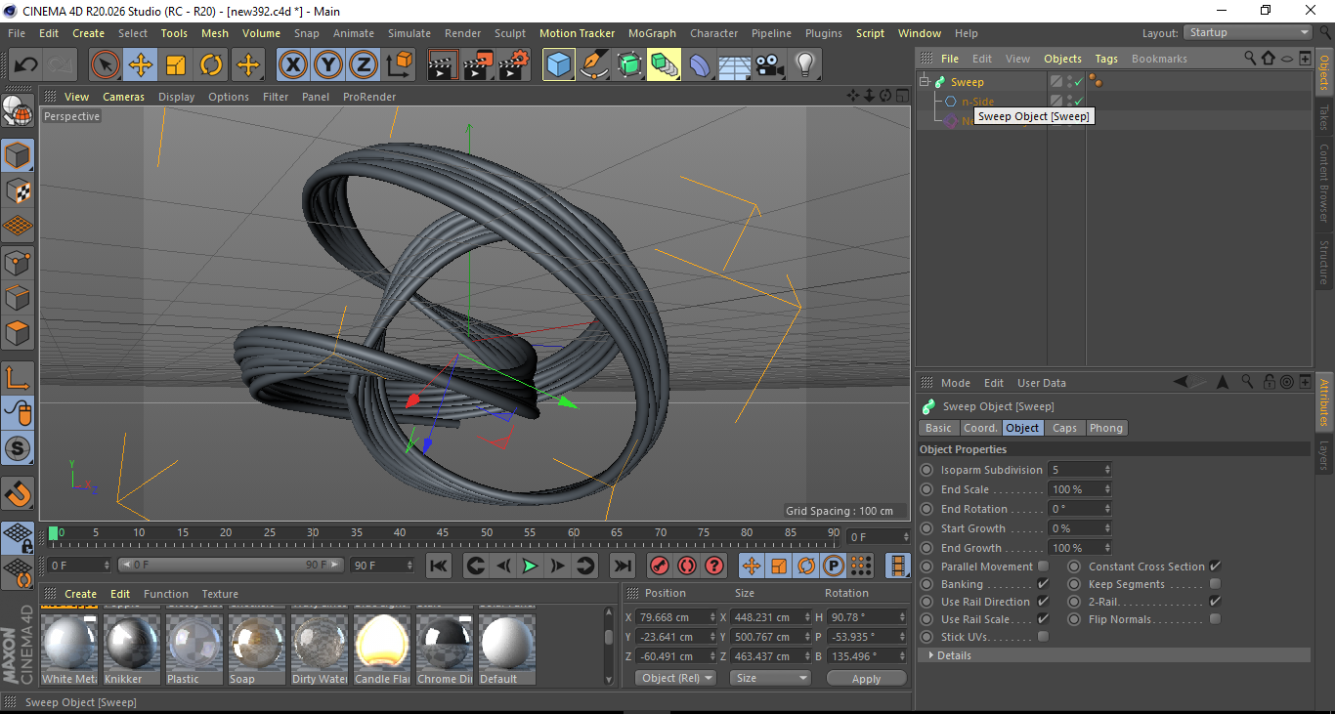Screen dimensions: 1335x714
Task: Activate the Move tool
Action: click(x=141, y=65)
